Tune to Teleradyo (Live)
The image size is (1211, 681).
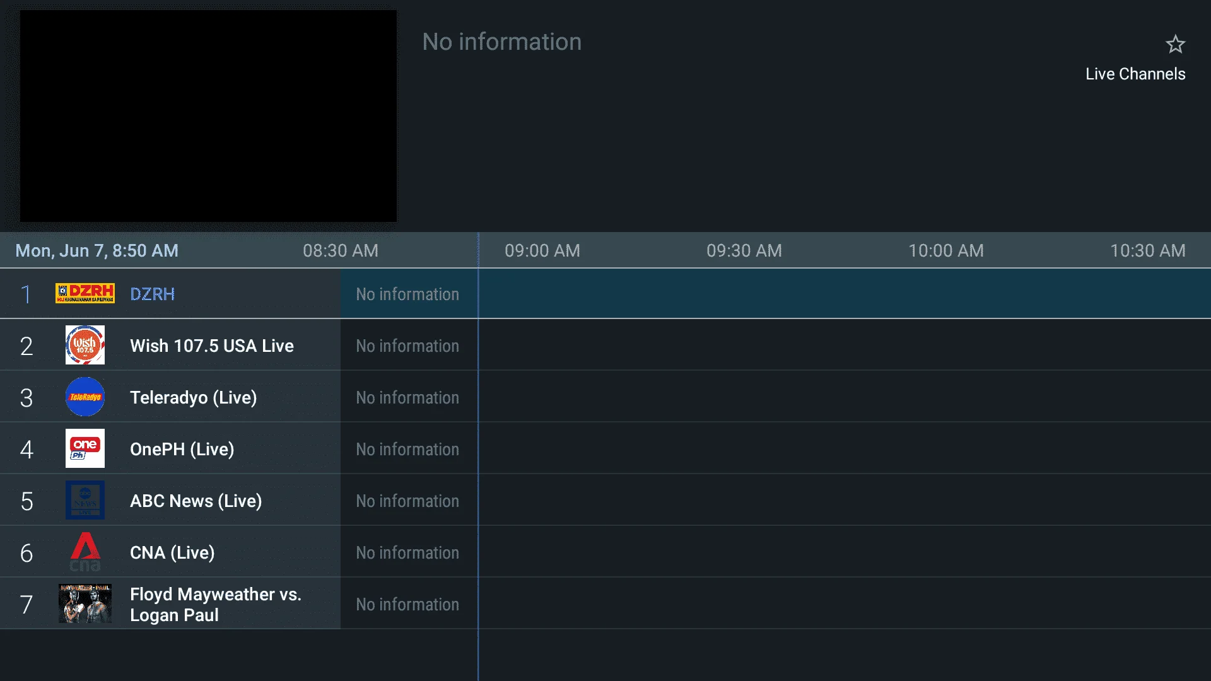click(194, 398)
